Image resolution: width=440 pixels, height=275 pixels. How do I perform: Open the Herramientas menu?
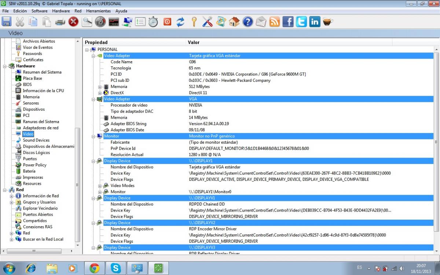(98, 11)
